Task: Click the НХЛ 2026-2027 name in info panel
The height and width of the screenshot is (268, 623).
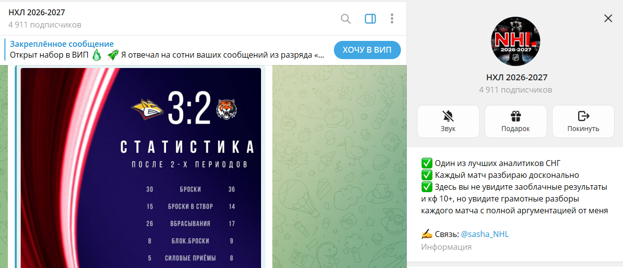Action: point(516,77)
